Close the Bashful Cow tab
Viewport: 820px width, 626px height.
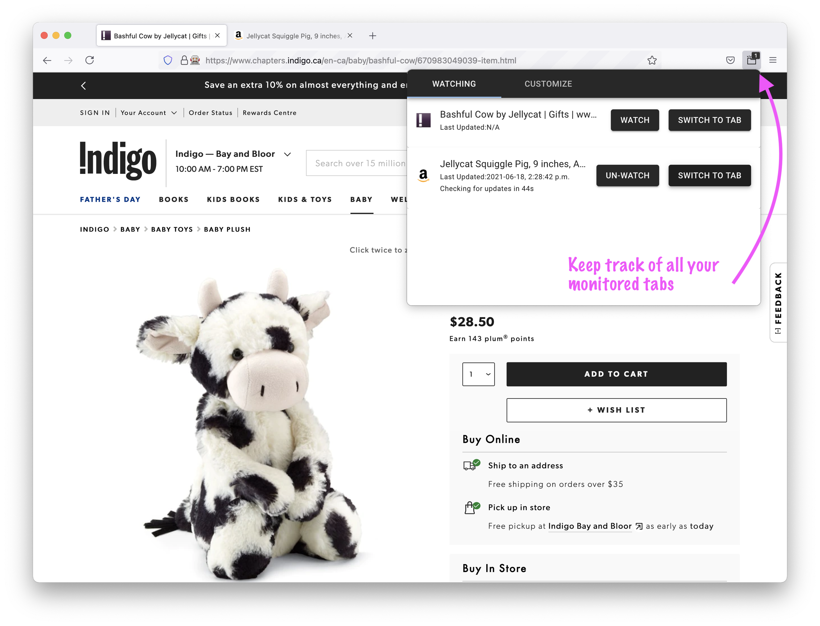[218, 36]
